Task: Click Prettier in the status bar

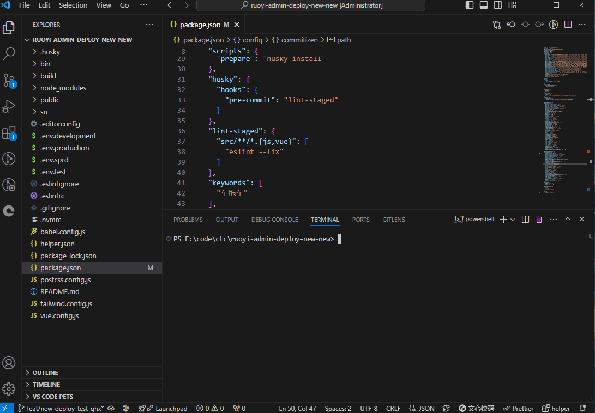Action: point(518,409)
